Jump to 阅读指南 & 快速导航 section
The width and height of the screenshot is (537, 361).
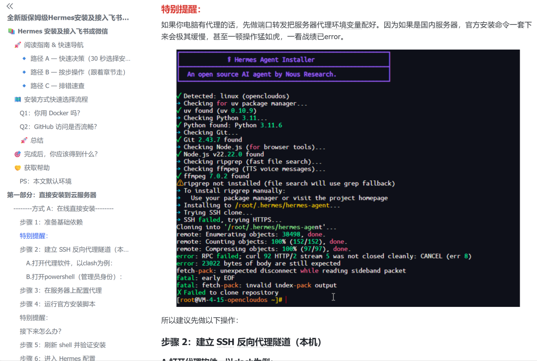[x=53, y=45]
